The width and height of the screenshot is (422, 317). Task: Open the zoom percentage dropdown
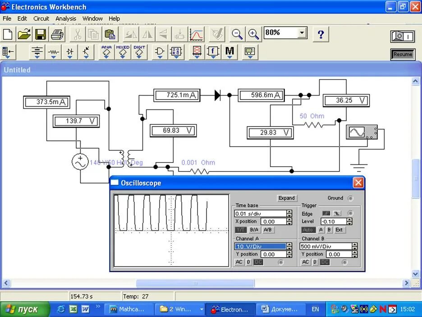302,33
